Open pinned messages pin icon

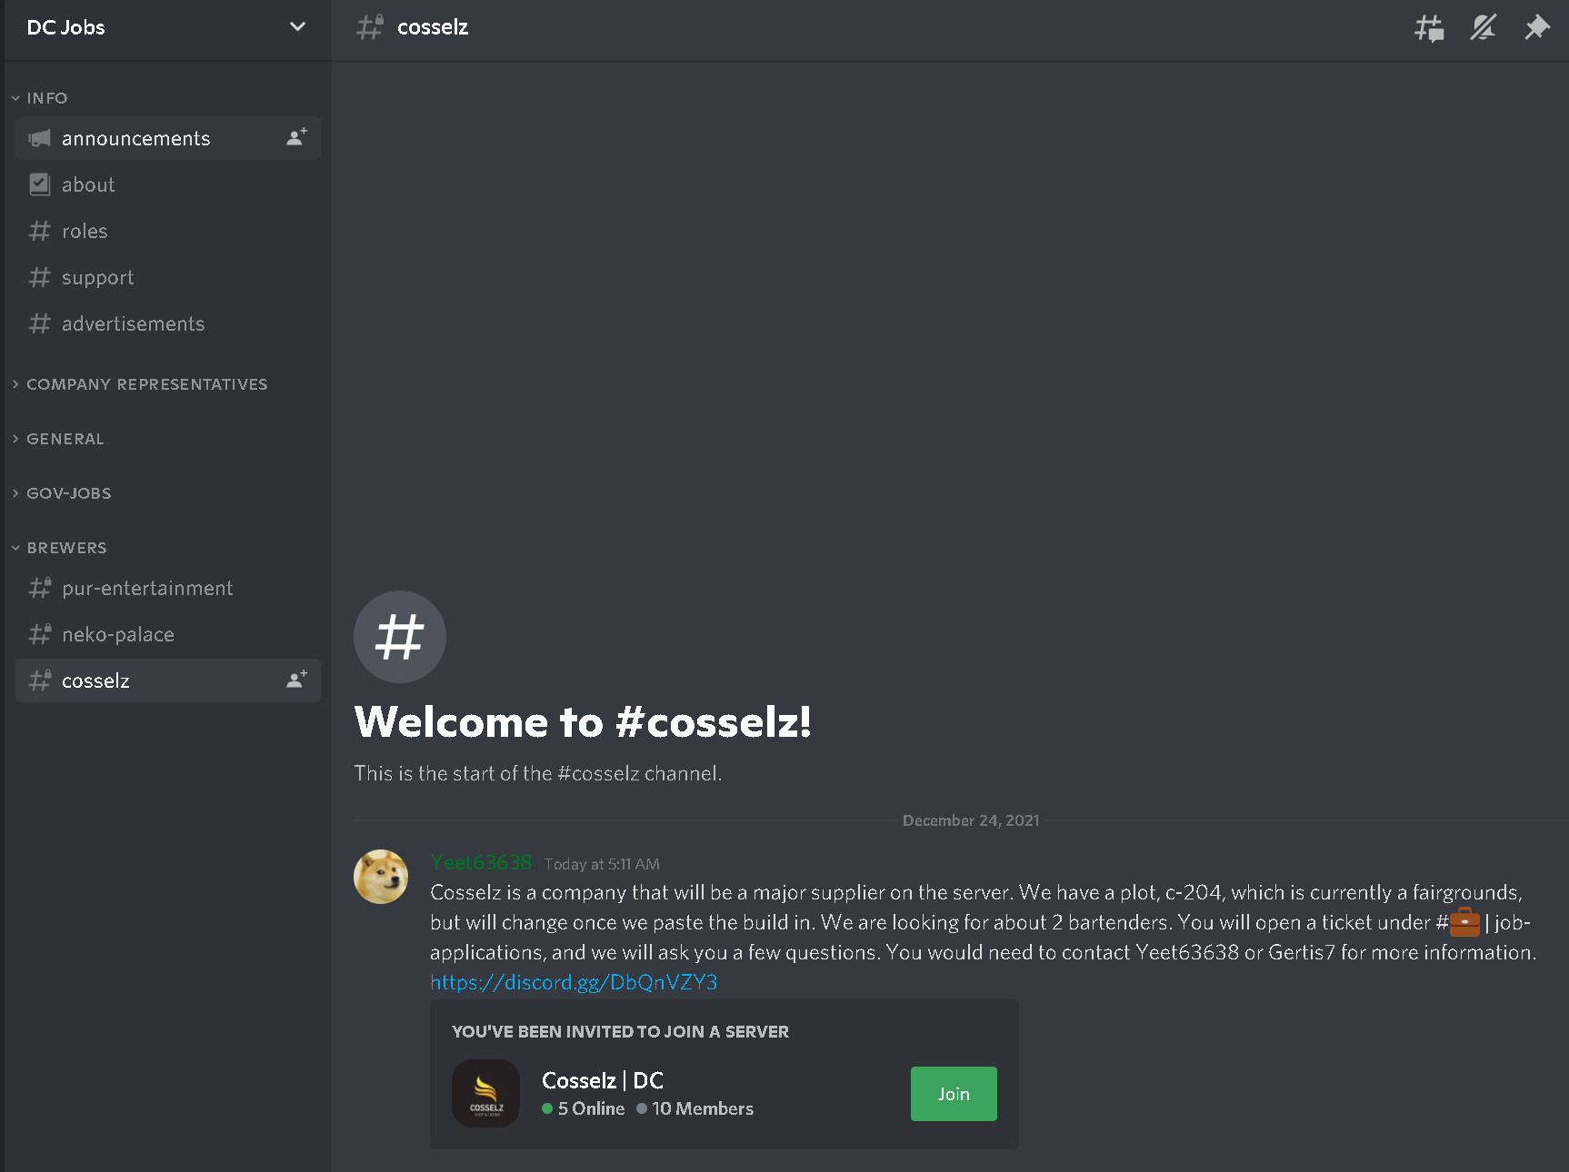tap(1536, 28)
